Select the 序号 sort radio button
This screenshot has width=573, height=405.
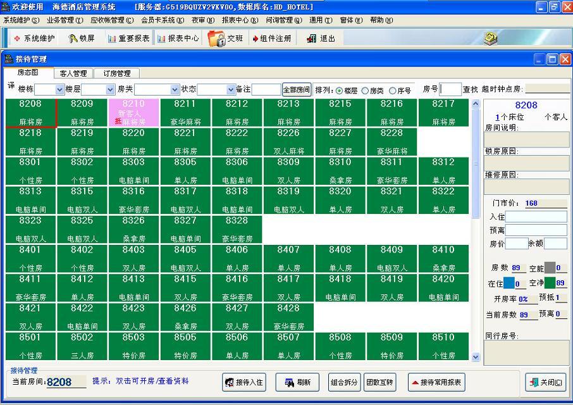tap(393, 90)
